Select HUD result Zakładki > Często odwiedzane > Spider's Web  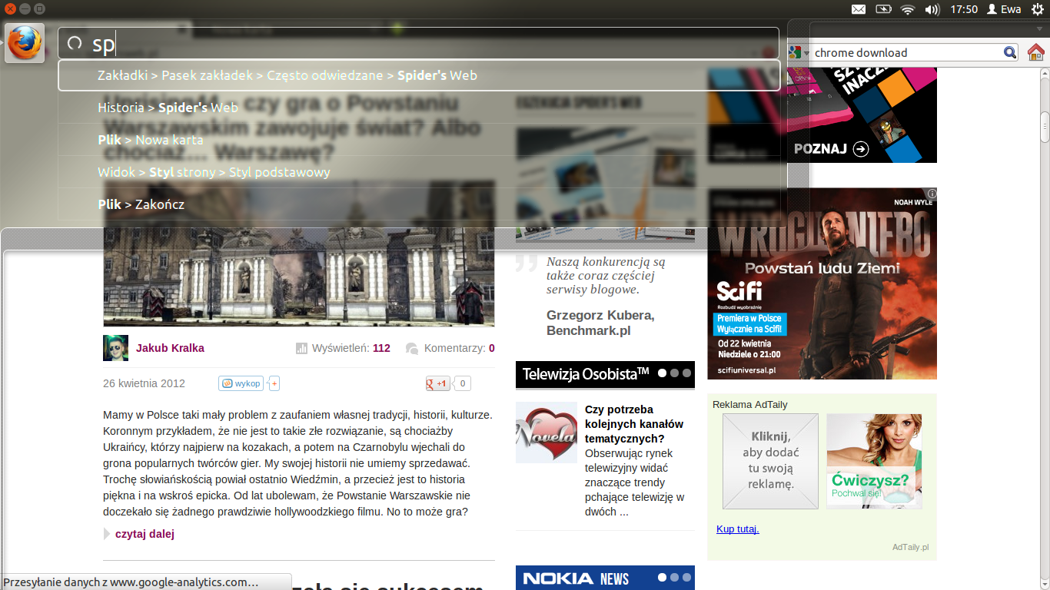(x=419, y=75)
